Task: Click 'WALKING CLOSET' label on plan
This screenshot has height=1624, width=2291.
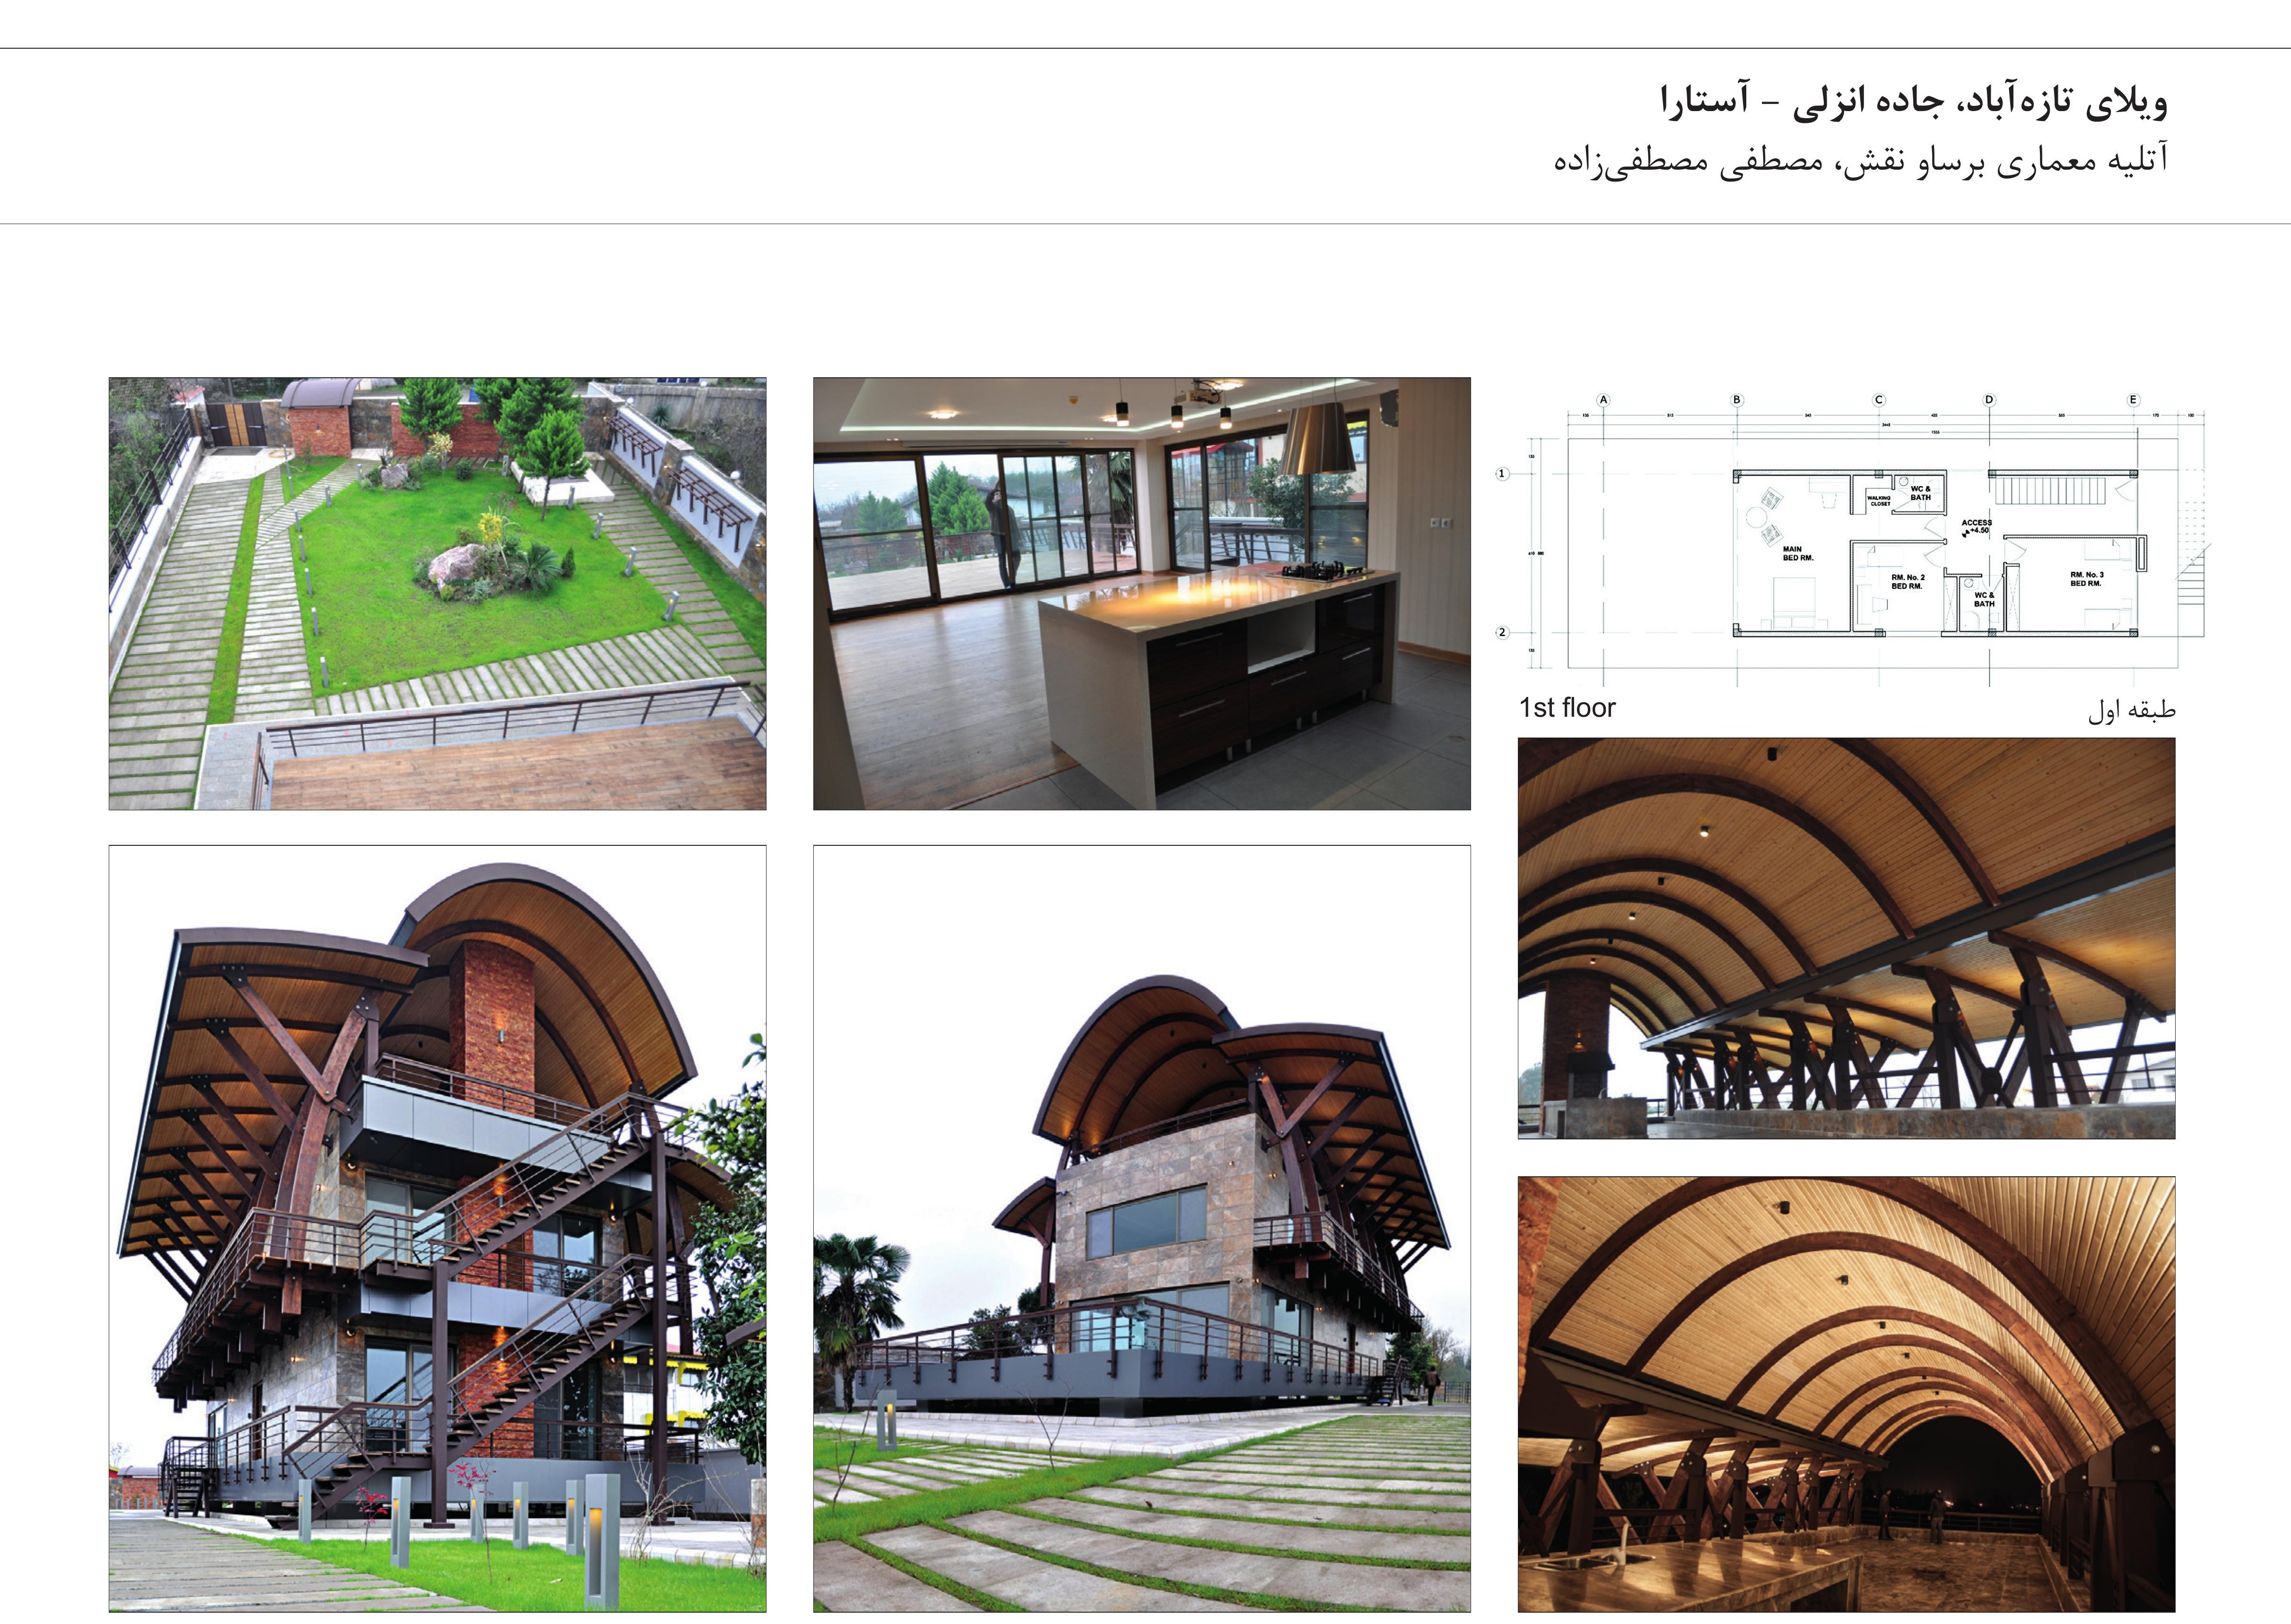Action: click(1879, 501)
